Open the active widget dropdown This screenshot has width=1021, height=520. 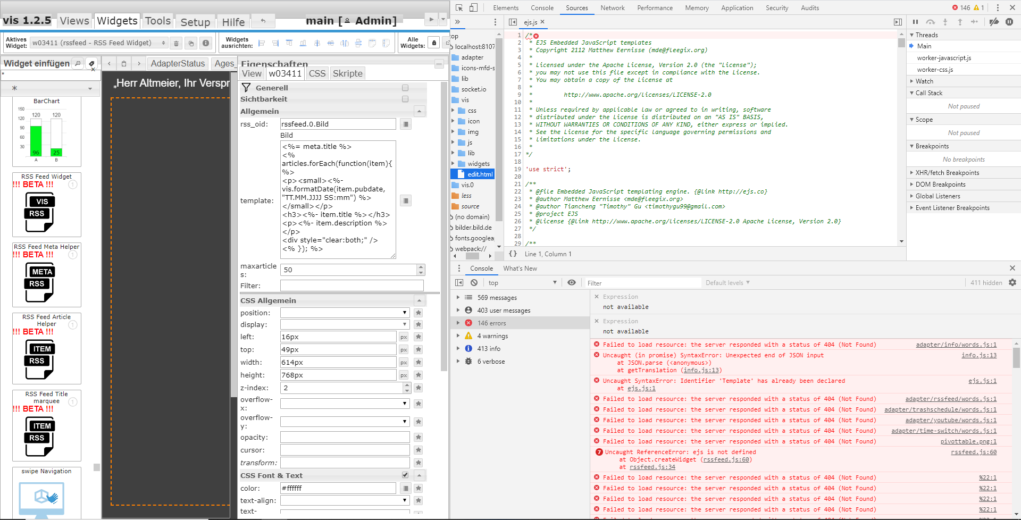99,43
